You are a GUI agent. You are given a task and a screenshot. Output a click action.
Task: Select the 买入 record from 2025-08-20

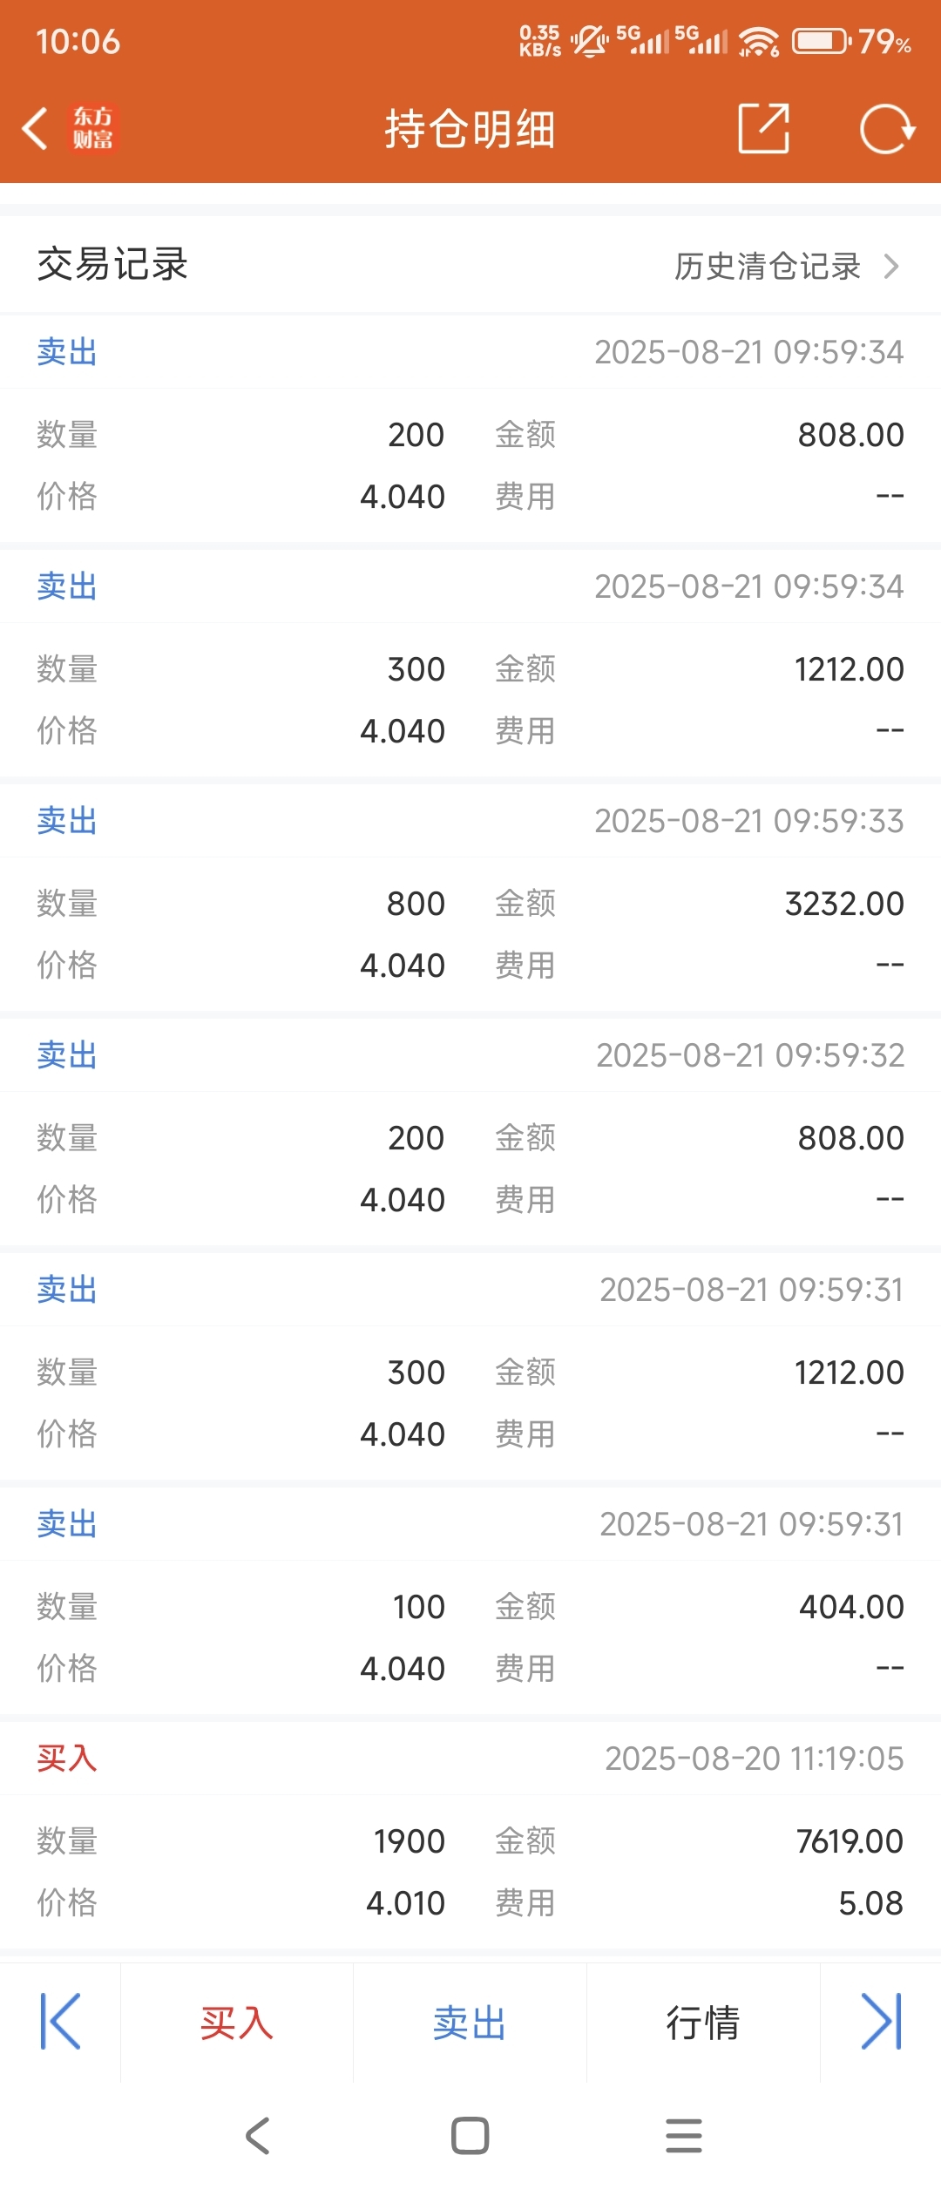click(470, 1835)
